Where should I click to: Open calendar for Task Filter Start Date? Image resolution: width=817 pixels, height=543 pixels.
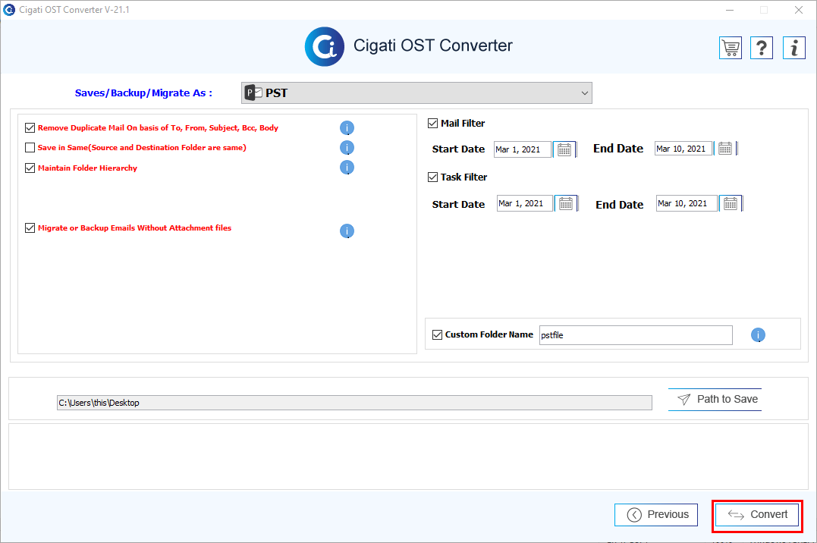click(x=566, y=204)
